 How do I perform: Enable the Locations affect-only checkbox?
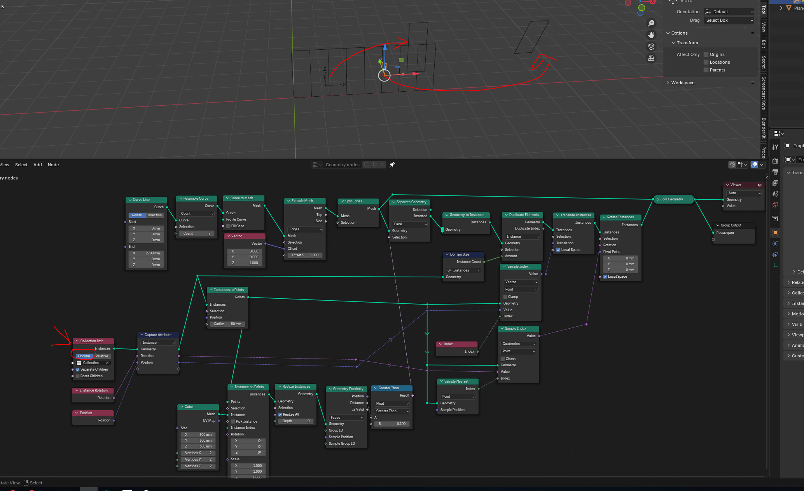click(706, 62)
